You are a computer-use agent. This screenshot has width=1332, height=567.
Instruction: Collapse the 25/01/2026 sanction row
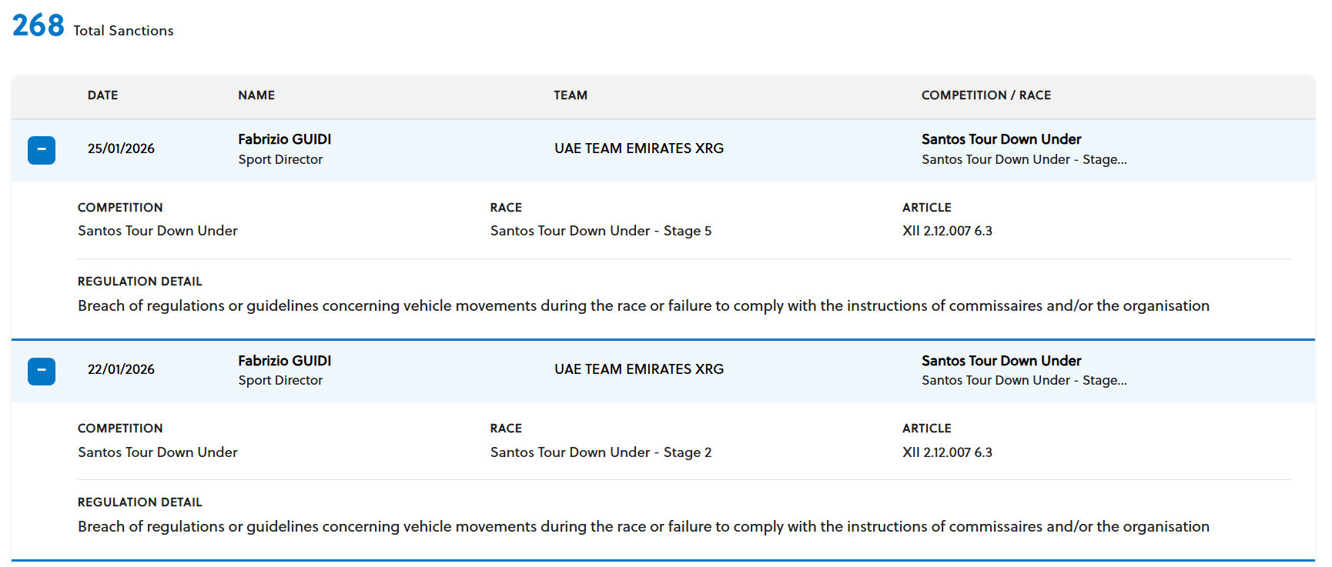coord(42,150)
